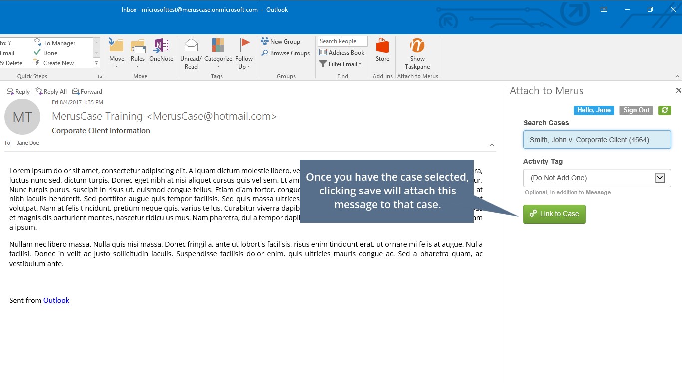The image size is (682, 383).
Task: Click the Search Cases input field
Action: (x=597, y=140)
